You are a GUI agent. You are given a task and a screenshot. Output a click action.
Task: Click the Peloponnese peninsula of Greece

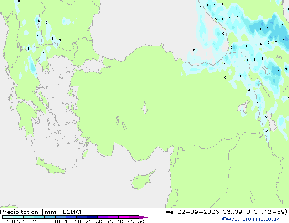click(x=26, y=118)
